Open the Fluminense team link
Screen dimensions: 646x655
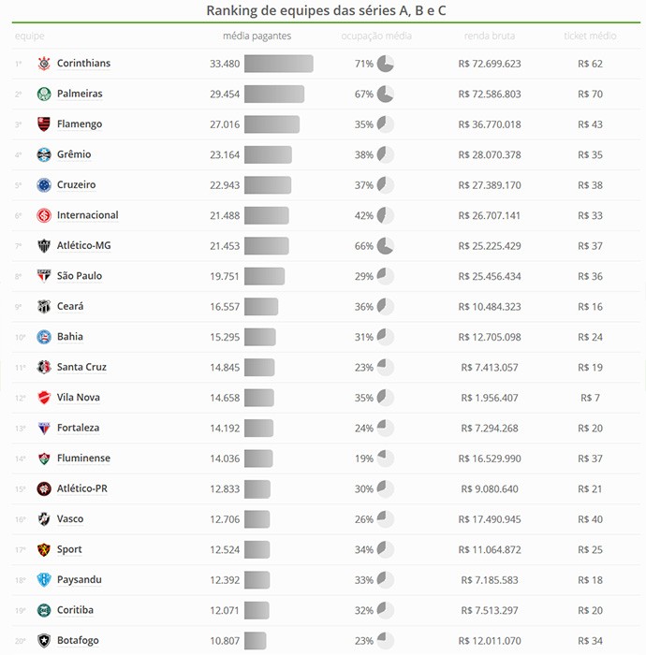point(83,458)
